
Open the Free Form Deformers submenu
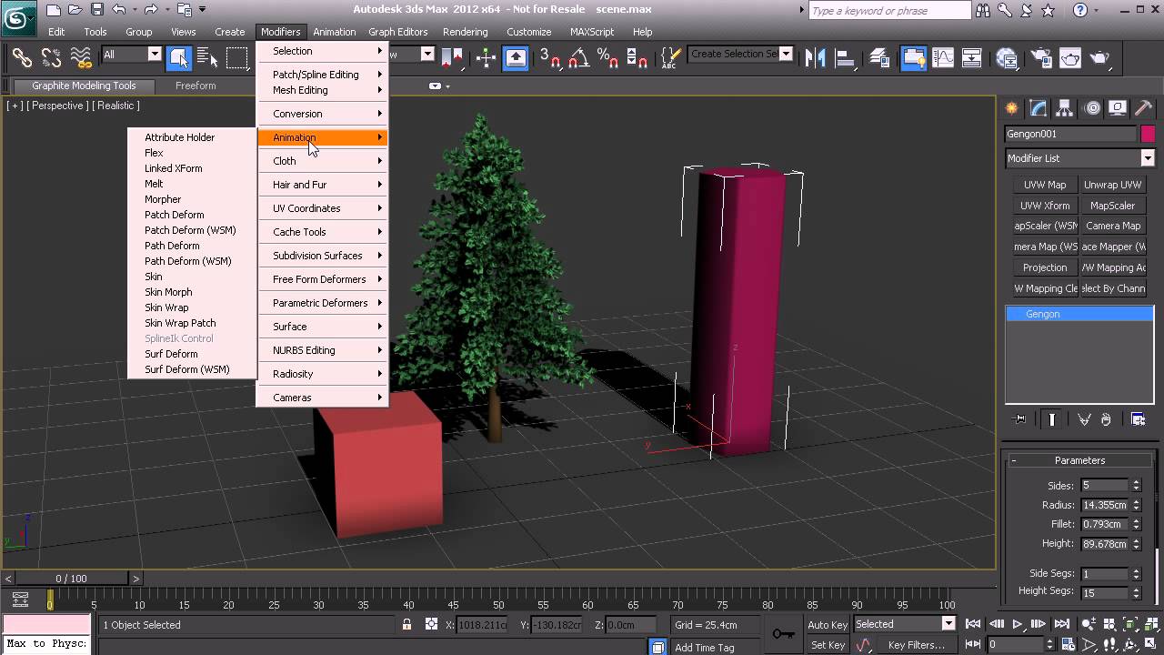[x=322, y=279]
